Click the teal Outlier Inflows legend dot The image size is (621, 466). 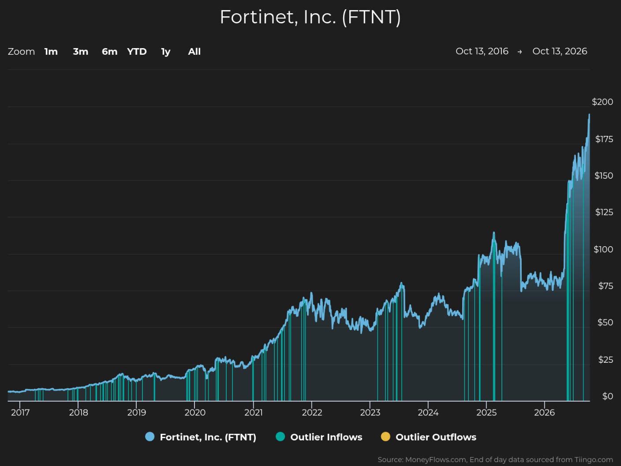pyautogui.click(x=281, y=437)
